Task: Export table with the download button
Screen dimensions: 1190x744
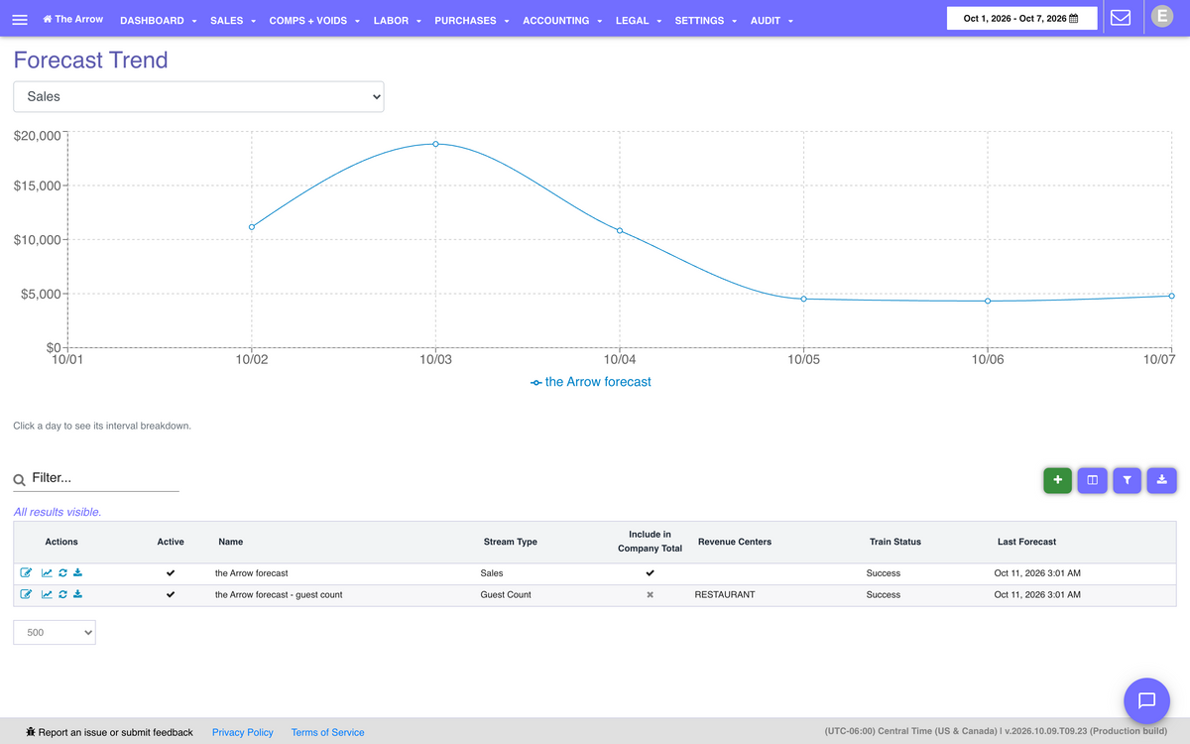Action: [x=1162, y=480]
